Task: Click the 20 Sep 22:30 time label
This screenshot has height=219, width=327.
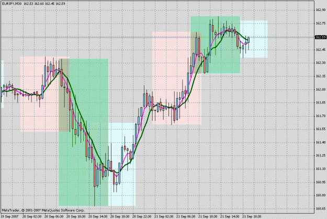Action: 142,216
